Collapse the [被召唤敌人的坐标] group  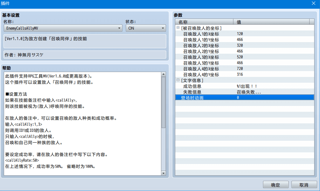pyautogui.click(x=178, y=28)
